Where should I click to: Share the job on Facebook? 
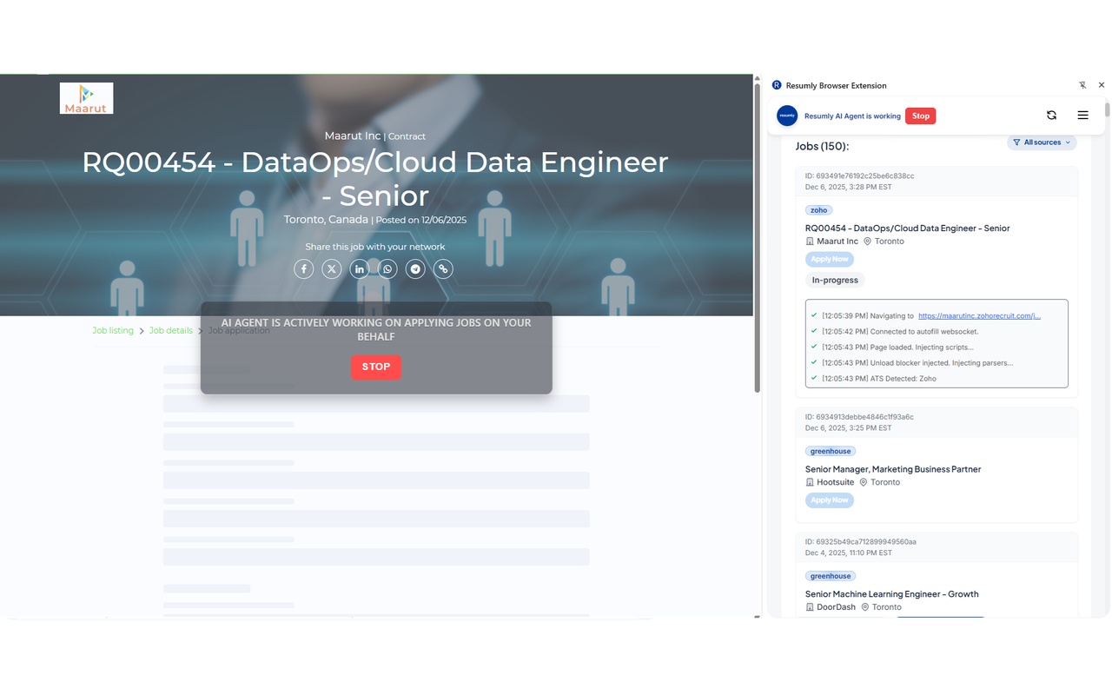pos(304,269)
